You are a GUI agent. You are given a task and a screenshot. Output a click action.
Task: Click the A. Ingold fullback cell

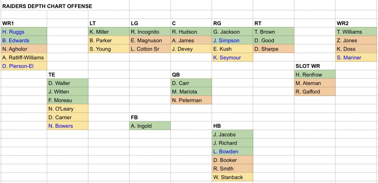pyautogui.click(x=150, y=126)
